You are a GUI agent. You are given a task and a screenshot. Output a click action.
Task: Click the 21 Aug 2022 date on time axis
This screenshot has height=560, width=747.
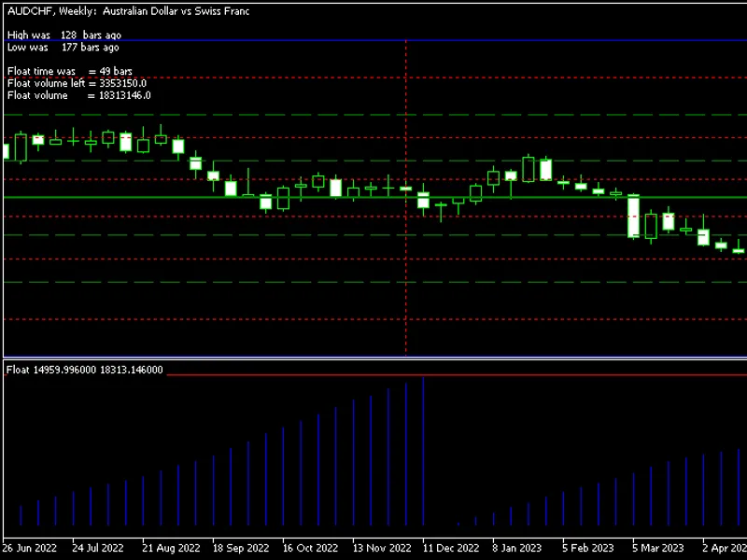click(171, 548)
